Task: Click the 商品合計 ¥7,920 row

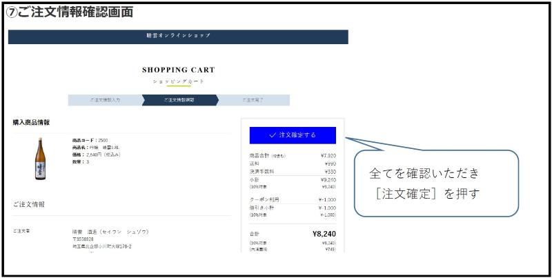Action: click(292, 156)
